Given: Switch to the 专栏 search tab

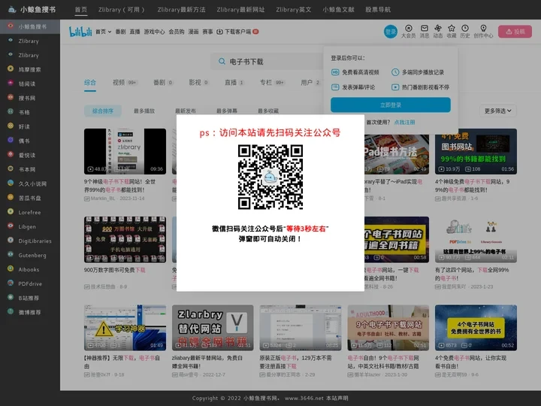Looking at the screenshot, I should point(272,83).
